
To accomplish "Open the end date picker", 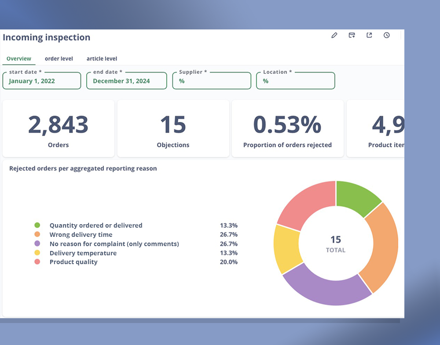I will tap(126, 81).
